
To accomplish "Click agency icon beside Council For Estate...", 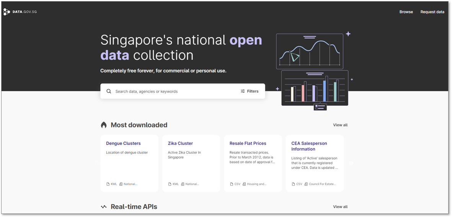I will 306,184.
